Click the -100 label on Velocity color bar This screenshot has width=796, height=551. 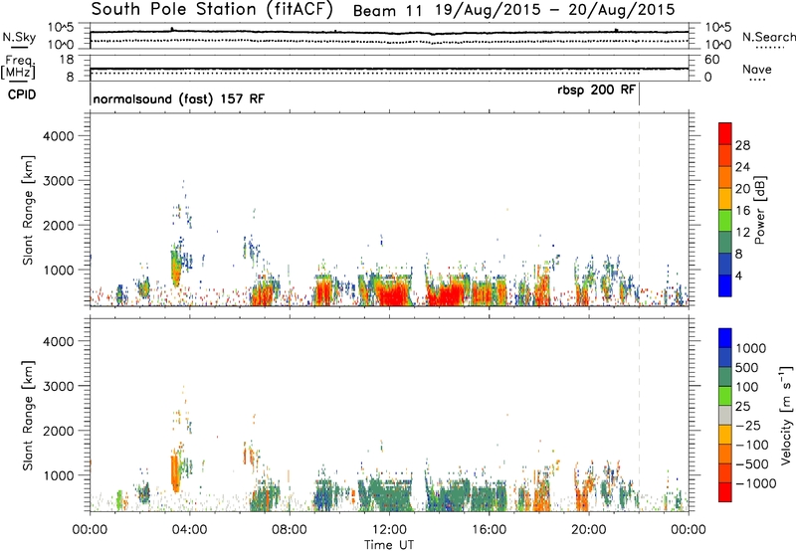(x=752, y=445)
